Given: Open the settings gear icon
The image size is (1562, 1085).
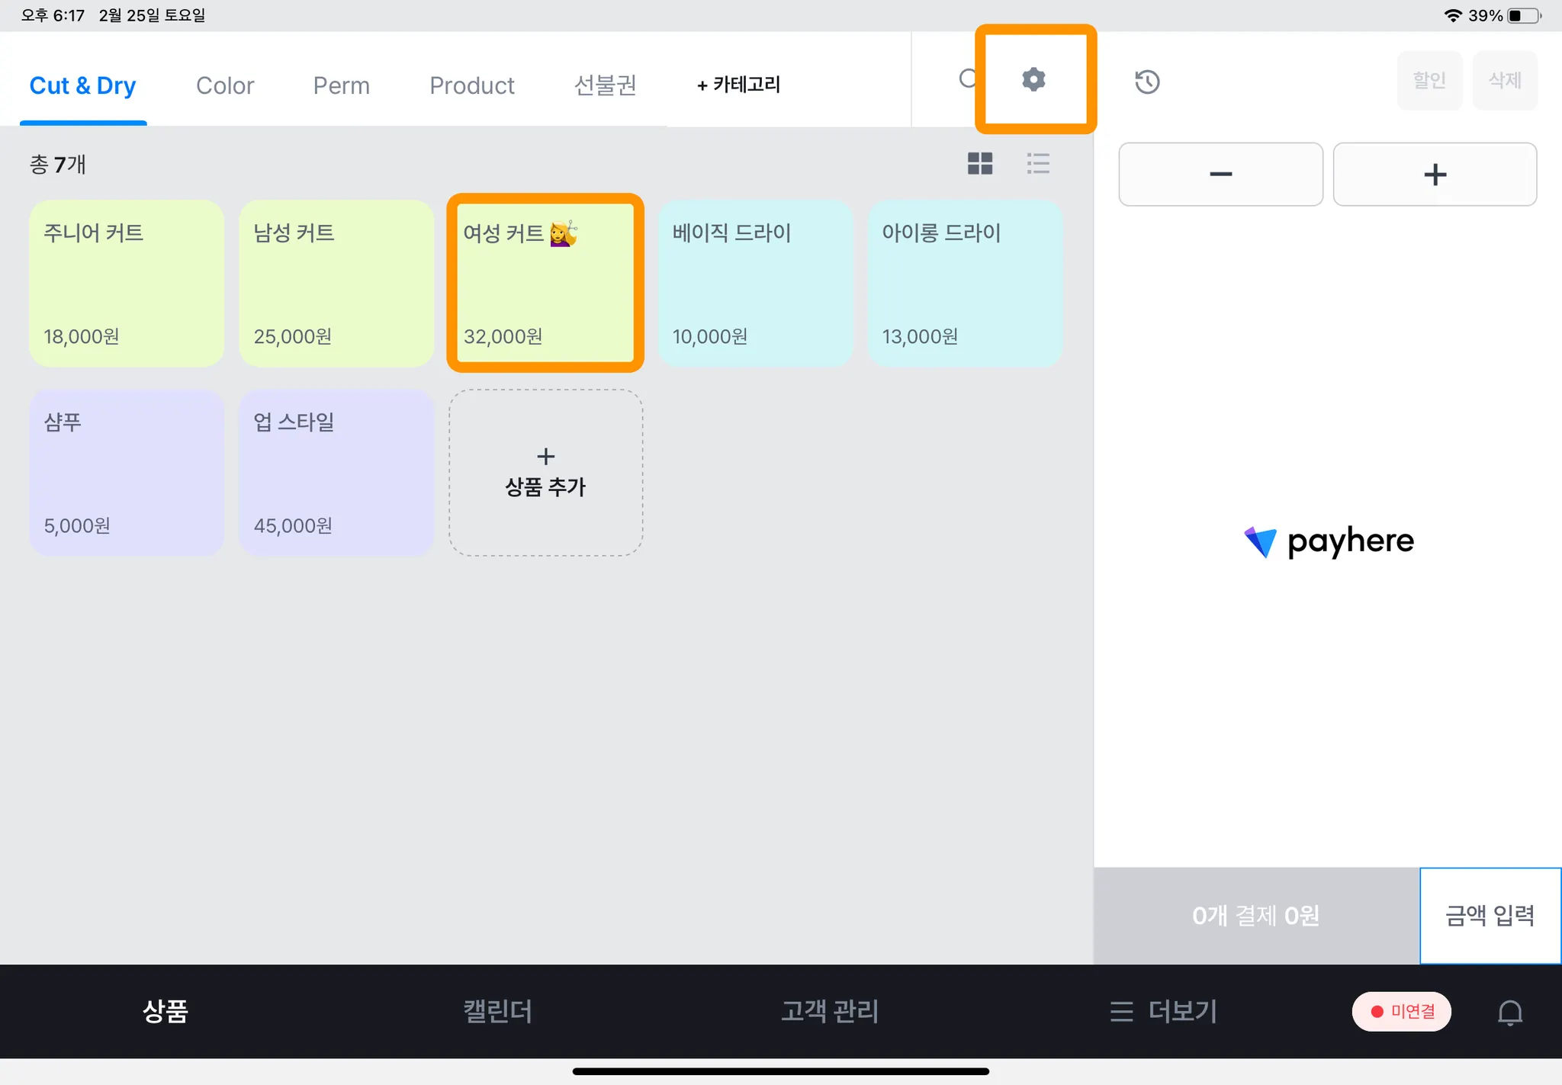Looking at the screenshot, I should 1033,79.
